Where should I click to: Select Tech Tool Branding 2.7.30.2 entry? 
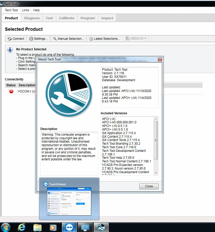[x=121, y=144]
